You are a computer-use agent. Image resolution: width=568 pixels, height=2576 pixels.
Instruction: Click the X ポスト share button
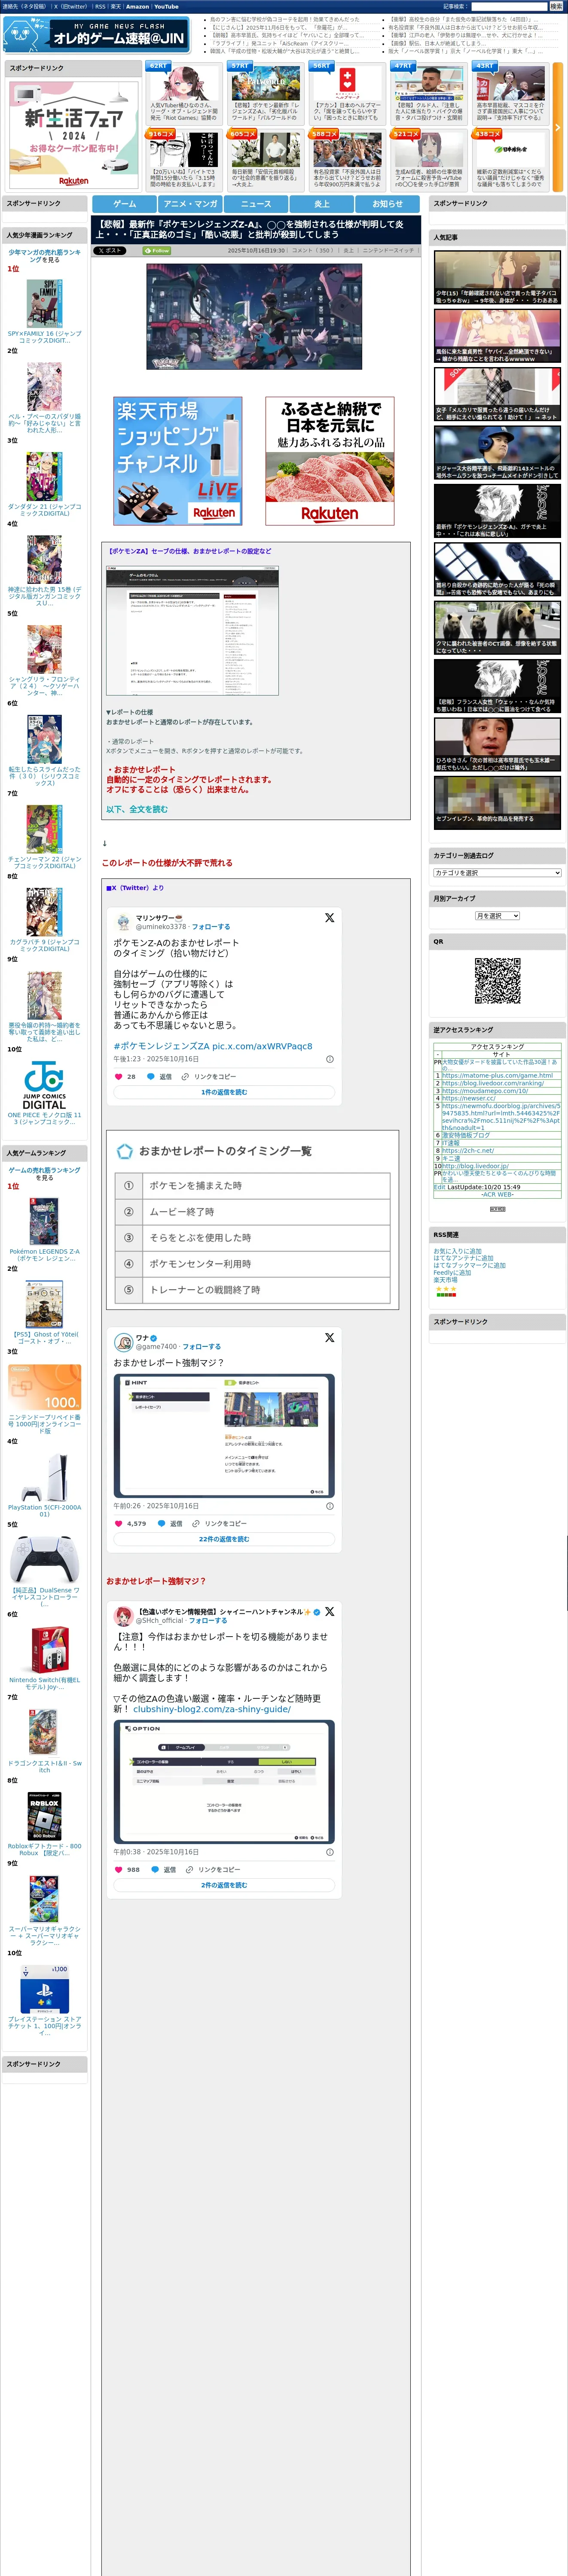[x=110, y=251]
